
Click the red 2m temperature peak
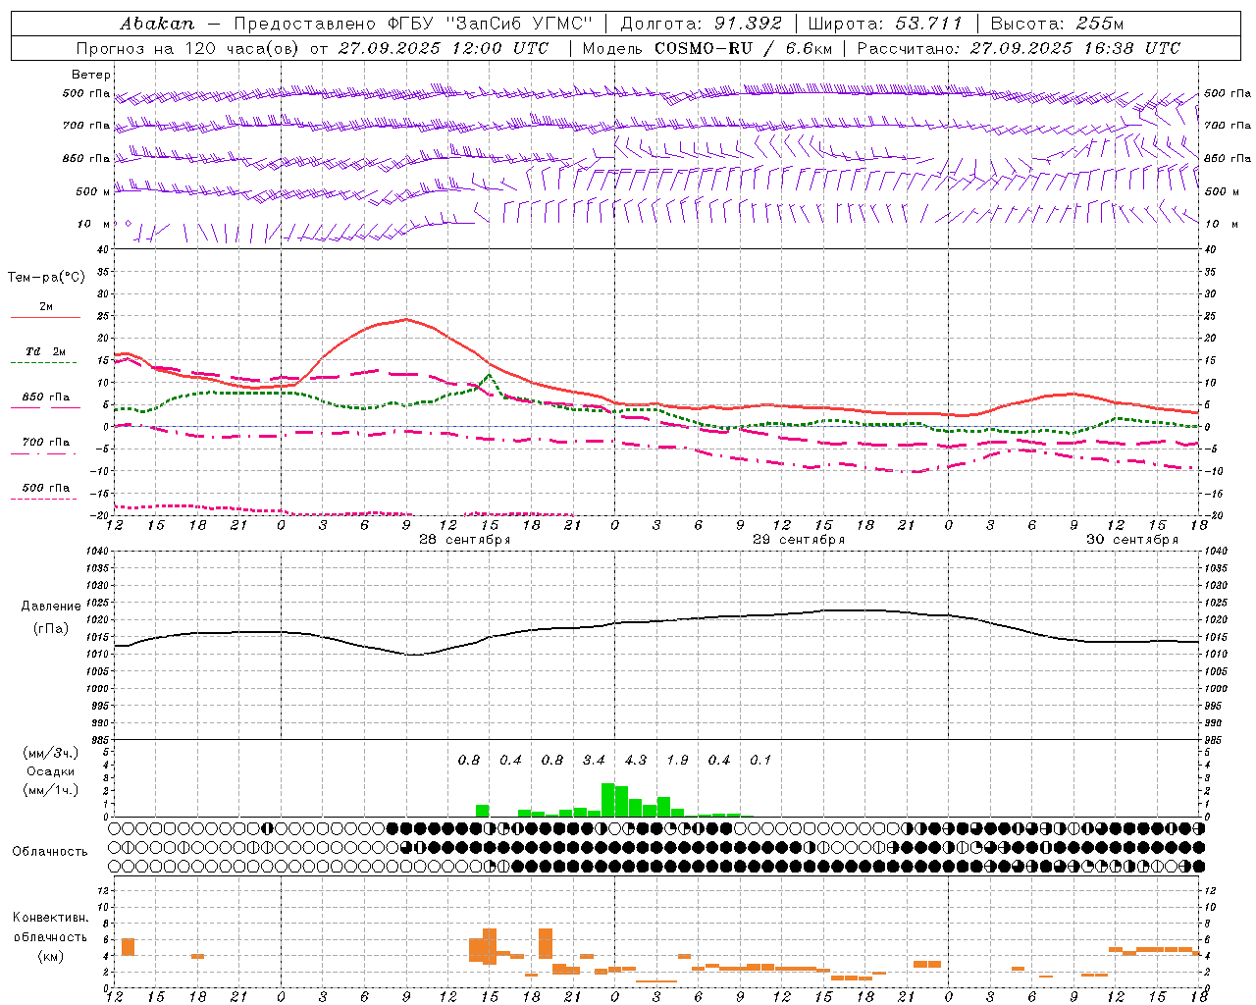coord(406,319)
